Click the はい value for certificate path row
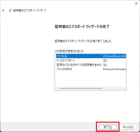140x132 pixels. (105, 65)
